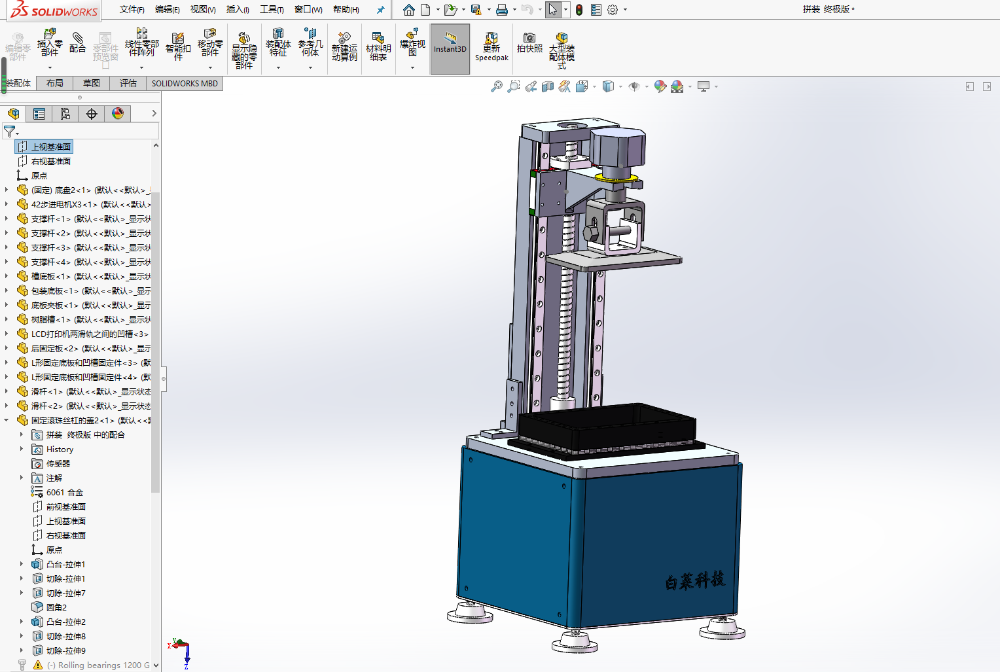
Task: Take a snapshot with 拍快照
Action: [529, 43]
